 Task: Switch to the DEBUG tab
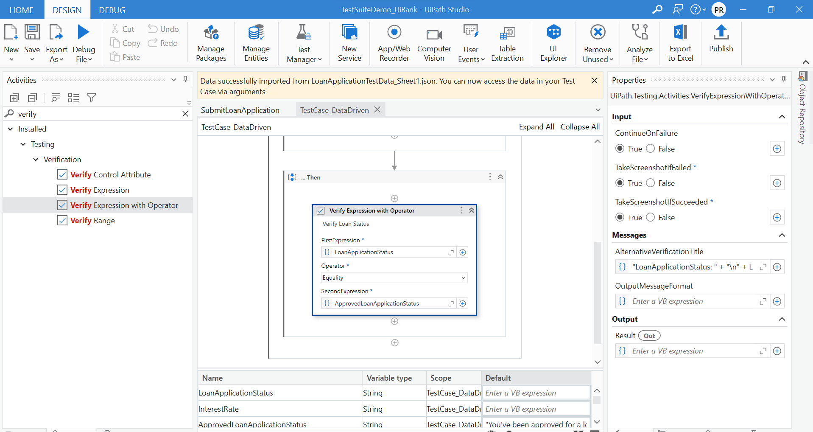pos(112,10)
